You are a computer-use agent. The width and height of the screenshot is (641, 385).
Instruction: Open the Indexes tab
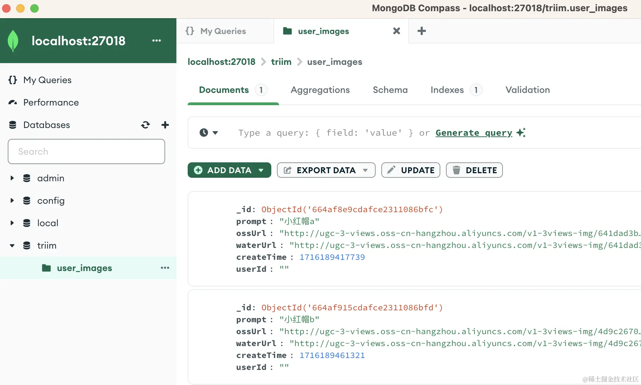click(456, 90)
